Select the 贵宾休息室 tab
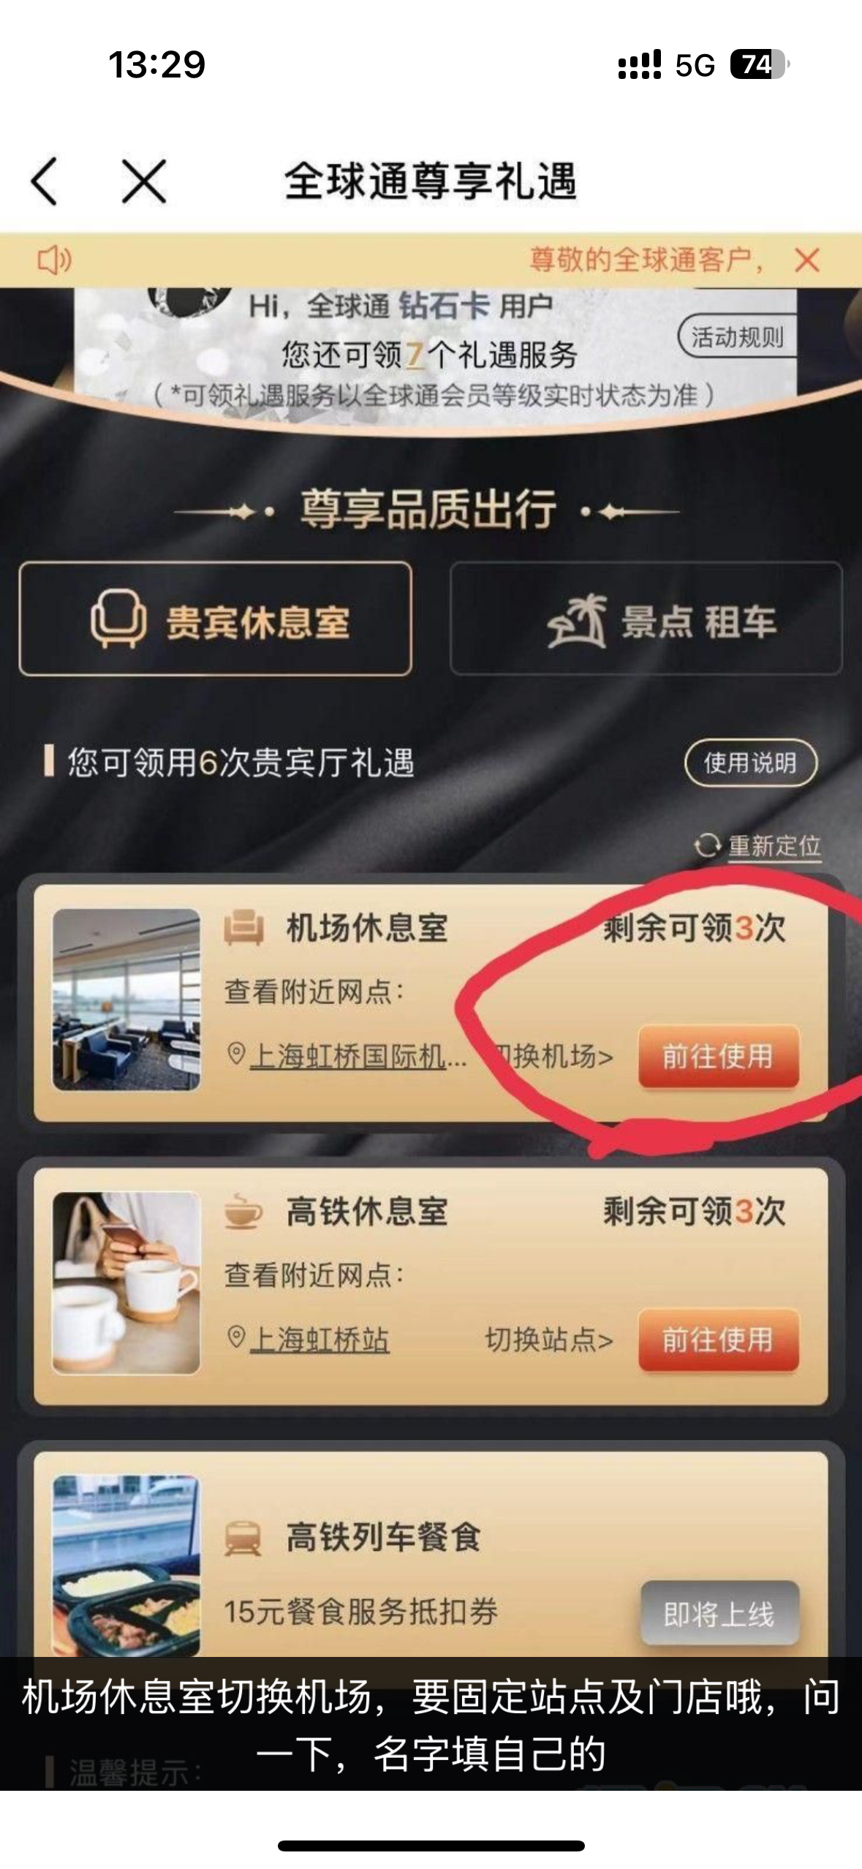 [x=216, y=619]
